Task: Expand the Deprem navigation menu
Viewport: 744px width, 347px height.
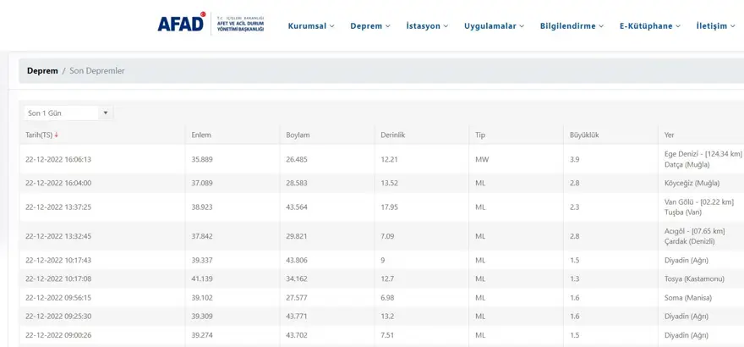Action: (370, 26)
